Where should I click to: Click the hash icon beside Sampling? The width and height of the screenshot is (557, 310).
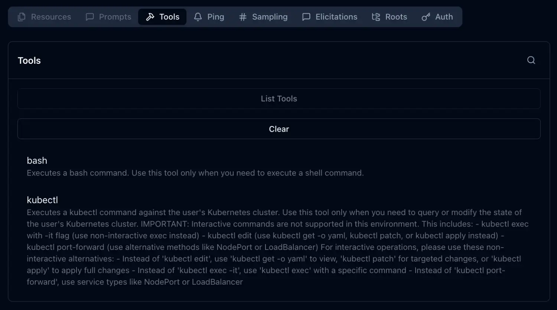point(243,17)
